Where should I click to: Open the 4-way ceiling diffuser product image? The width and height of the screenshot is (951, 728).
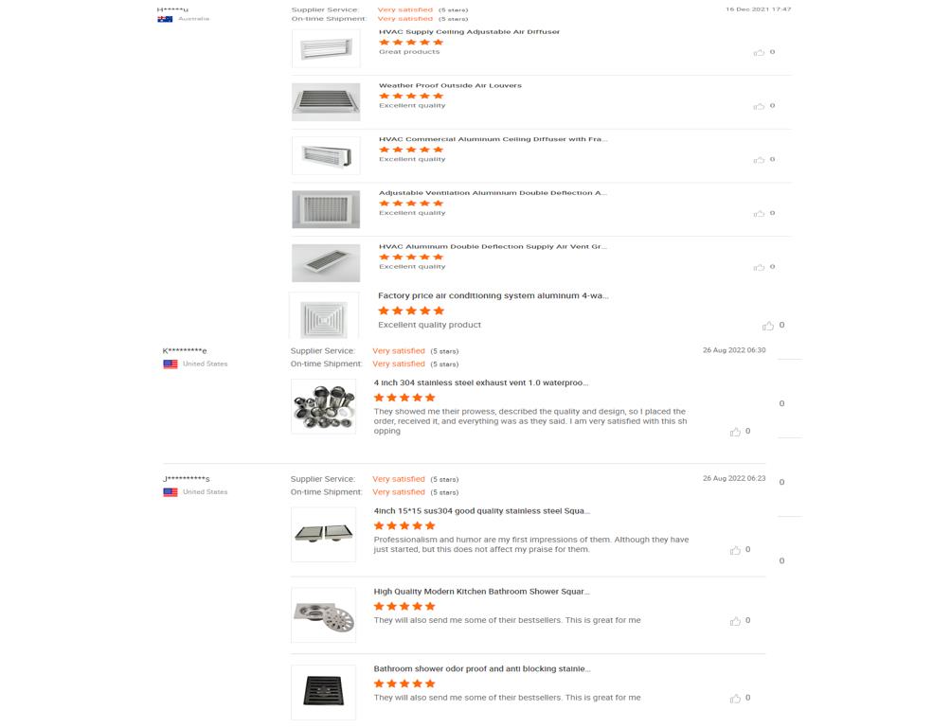(x=323, y=319)
